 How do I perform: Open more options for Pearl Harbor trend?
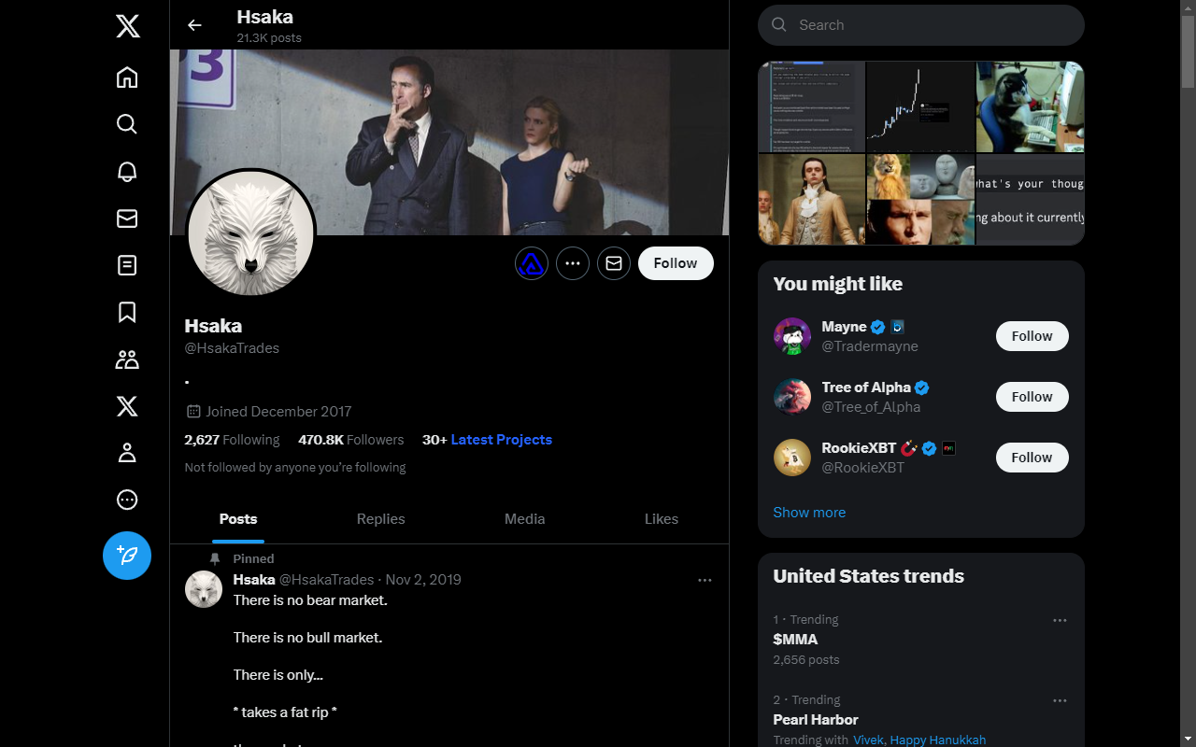(x=1060, y=700)
